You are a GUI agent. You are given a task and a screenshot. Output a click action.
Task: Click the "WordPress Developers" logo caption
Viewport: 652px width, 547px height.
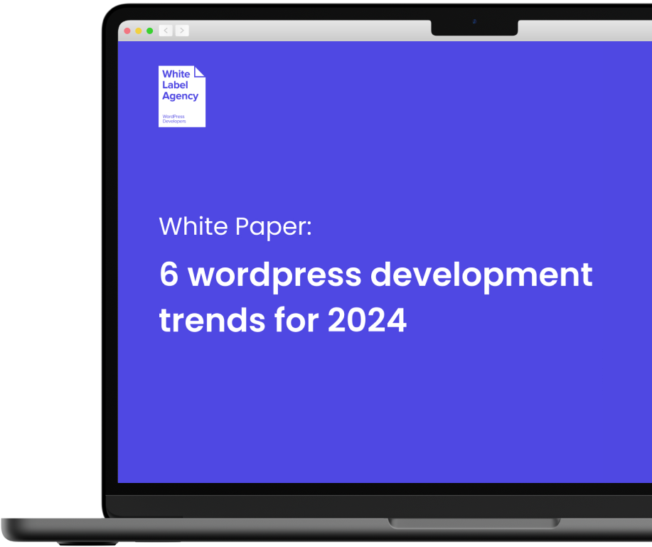[x=174, y=119]
